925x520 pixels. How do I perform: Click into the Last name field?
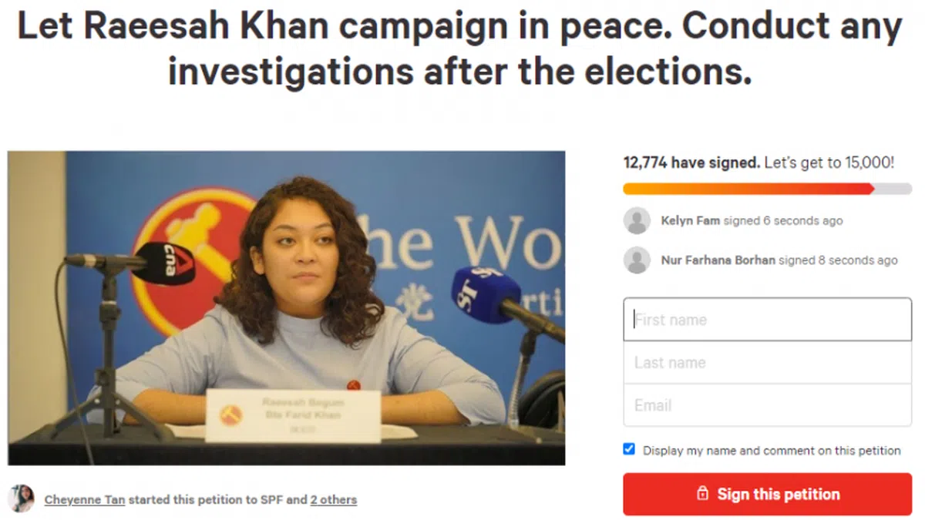(x=767, y=362)
